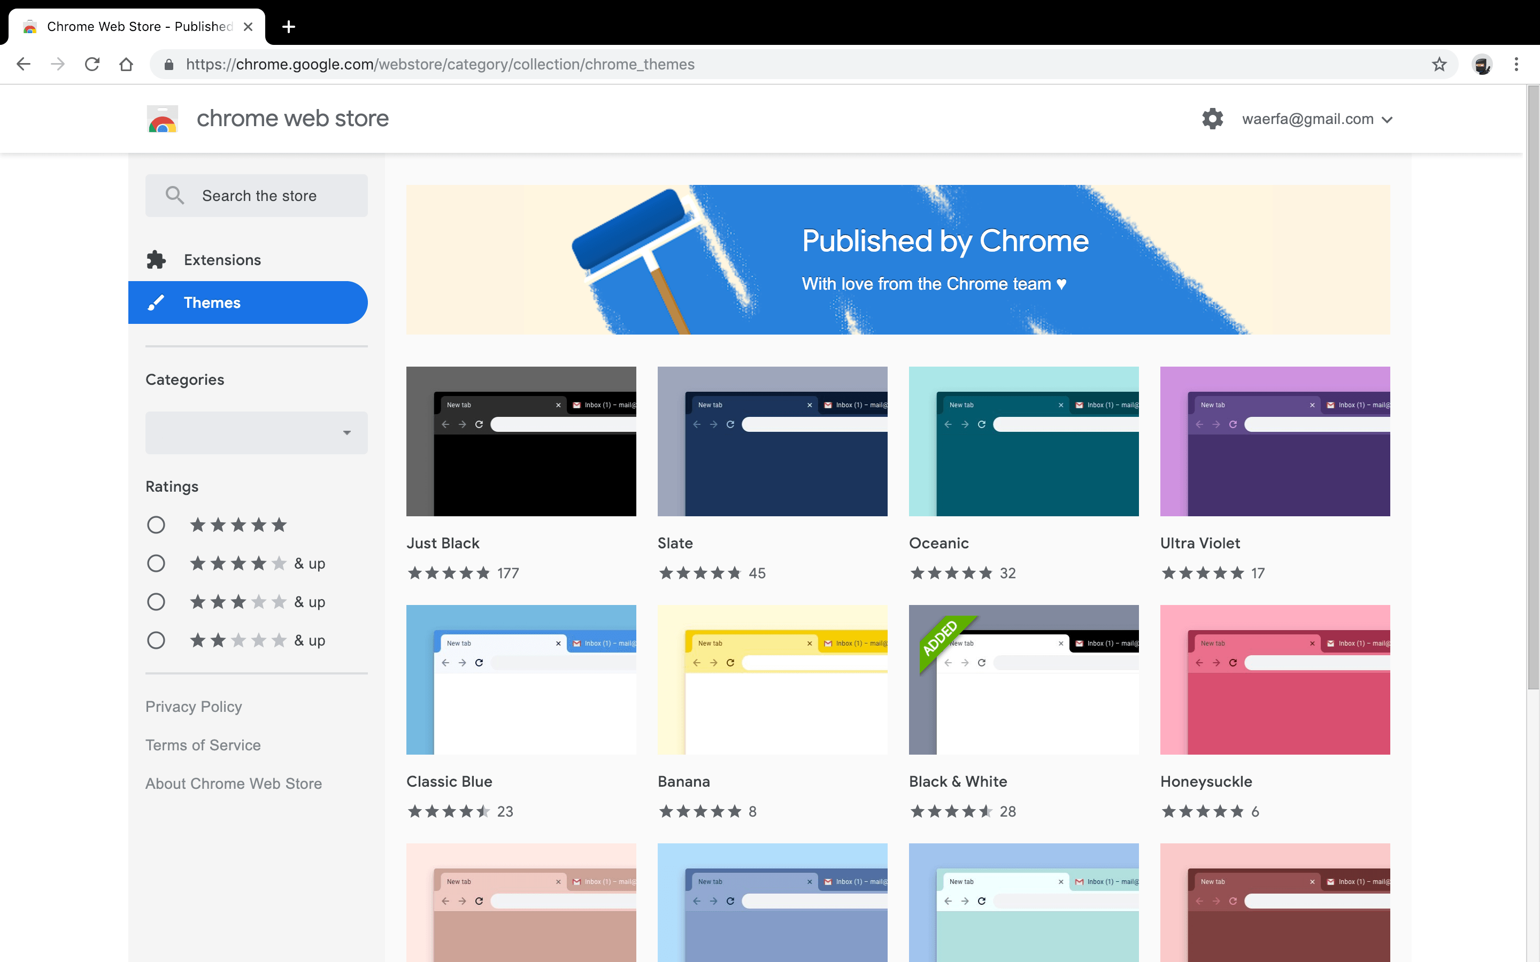Open the profile avatar in toolbar
Image resolution: width=1540 pixels, height=962 pixels.
pyautogui.click(x=1482, y=64)
